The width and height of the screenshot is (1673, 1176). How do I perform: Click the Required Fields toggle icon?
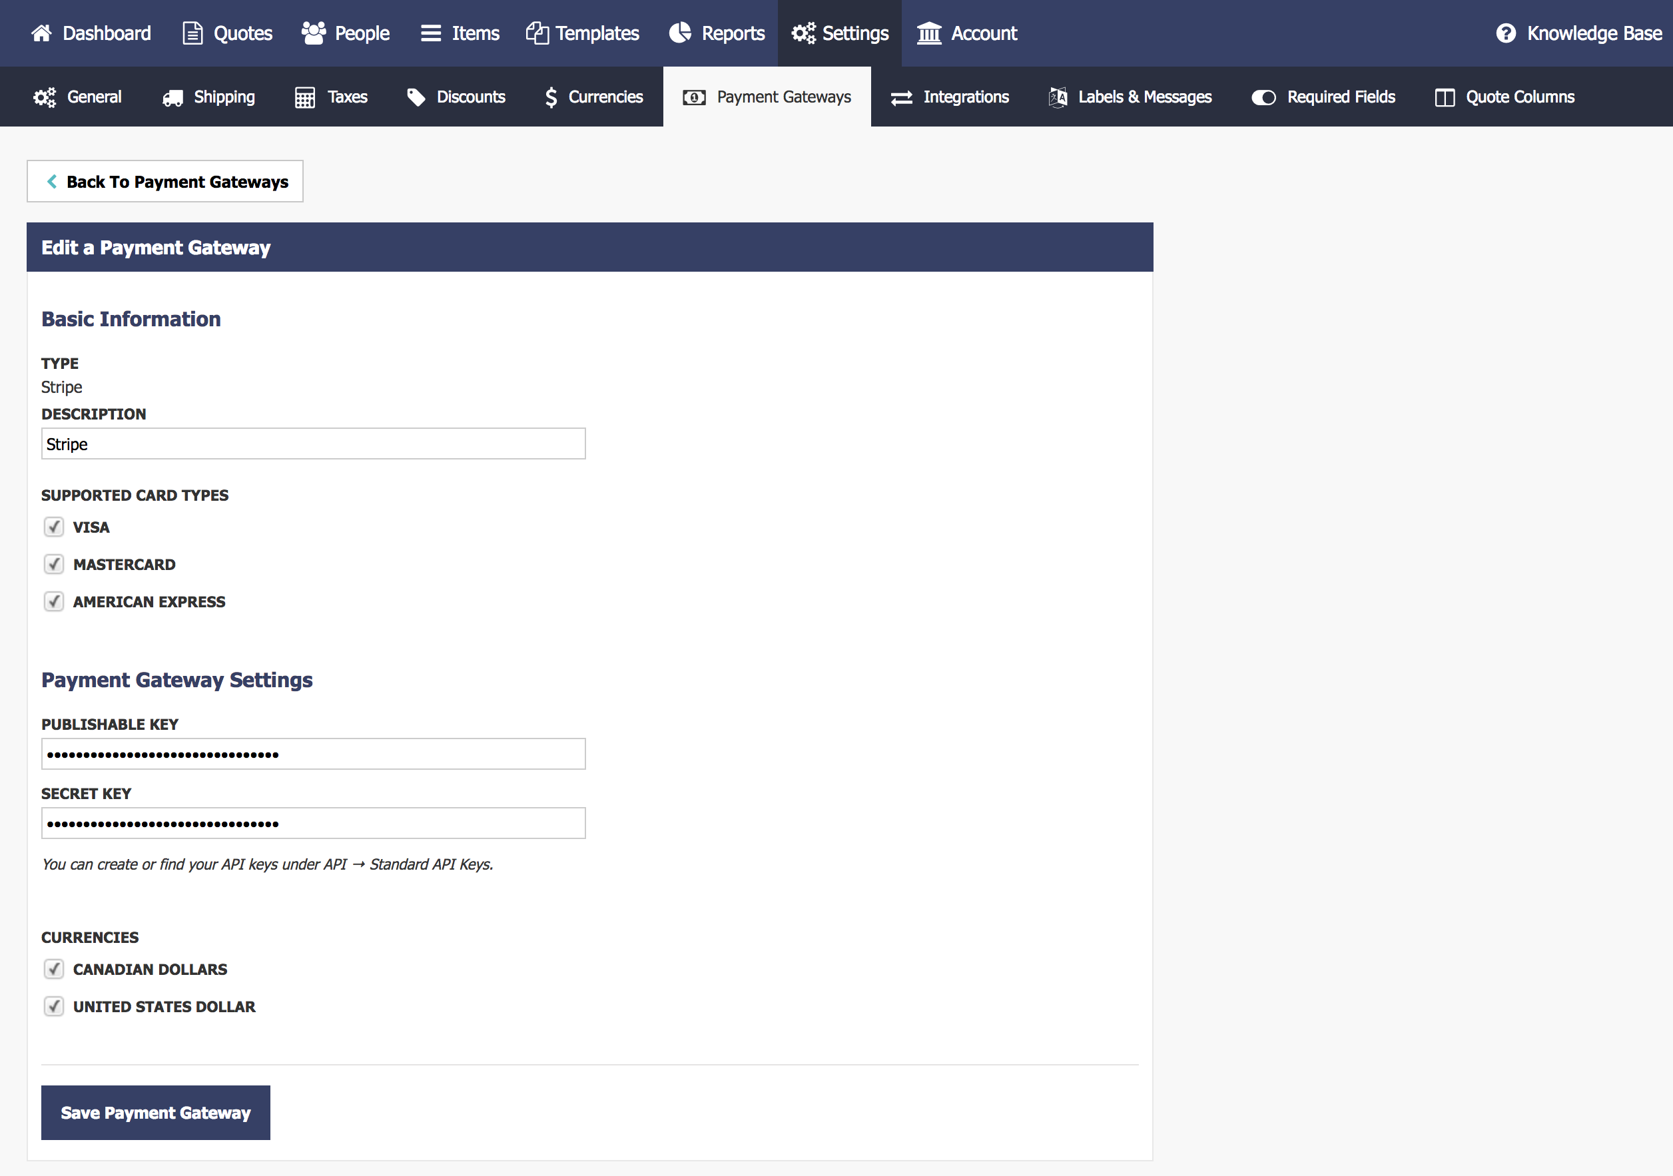click(1263, 98)
